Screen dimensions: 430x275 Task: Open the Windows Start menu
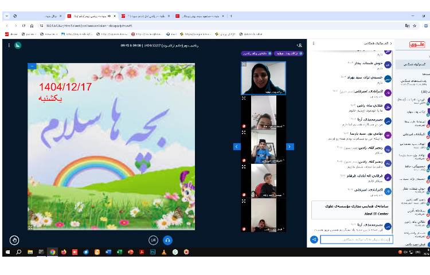point(7,252)
